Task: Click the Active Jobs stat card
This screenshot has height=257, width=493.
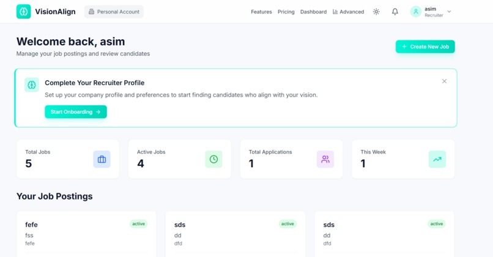Action: 180,159
